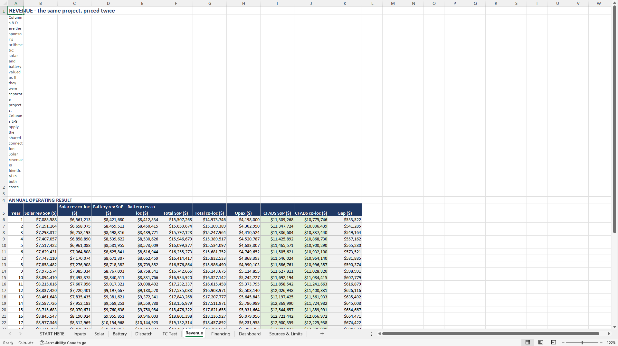Select year 5 Opex $4,633,807
Image resolution: width=618 pixels, height=346 pixels.
click(x=243, y=245)
